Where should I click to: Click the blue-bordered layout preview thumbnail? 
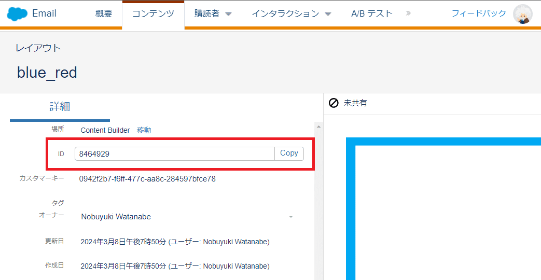click(x=443, y=208)
